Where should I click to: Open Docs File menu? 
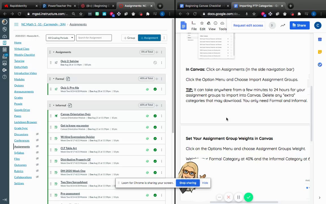pyautogui.click(x=194, y=29)
